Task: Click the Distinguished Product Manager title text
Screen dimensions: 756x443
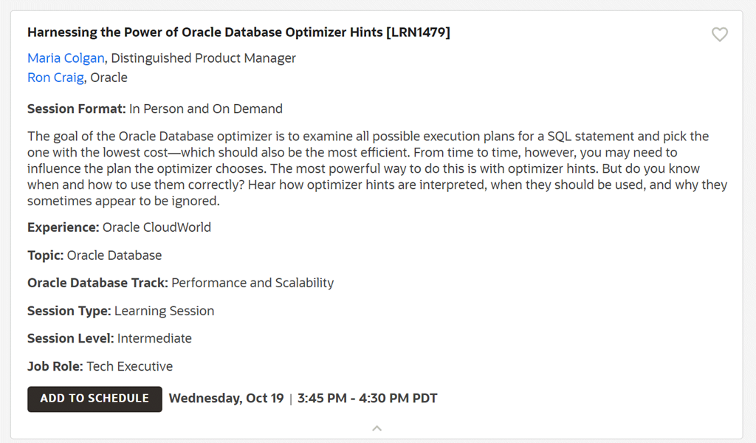Action: [x=203, y=58]
